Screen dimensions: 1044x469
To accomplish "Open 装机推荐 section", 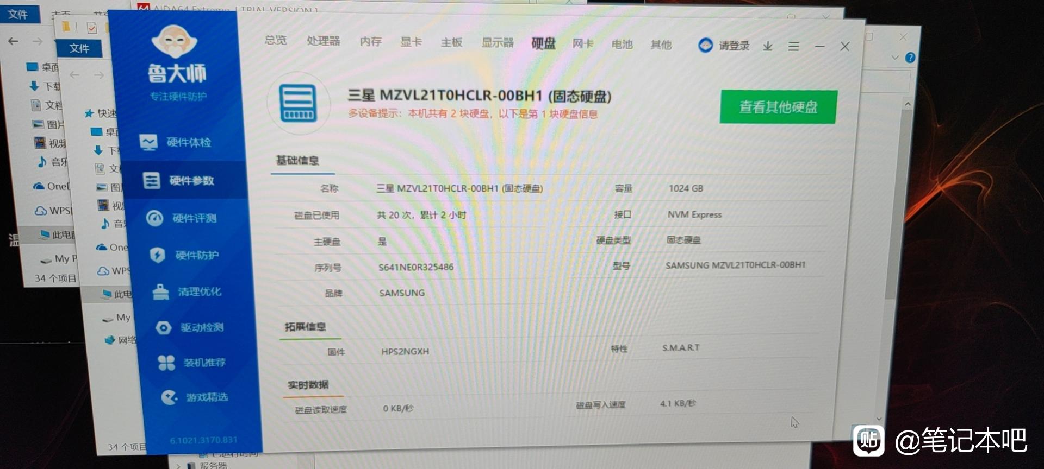I will click(191, 363).
